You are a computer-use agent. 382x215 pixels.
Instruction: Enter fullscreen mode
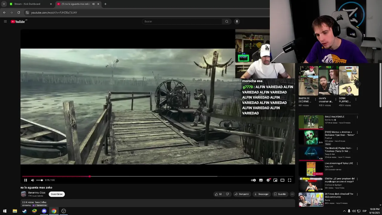[289, 180]
